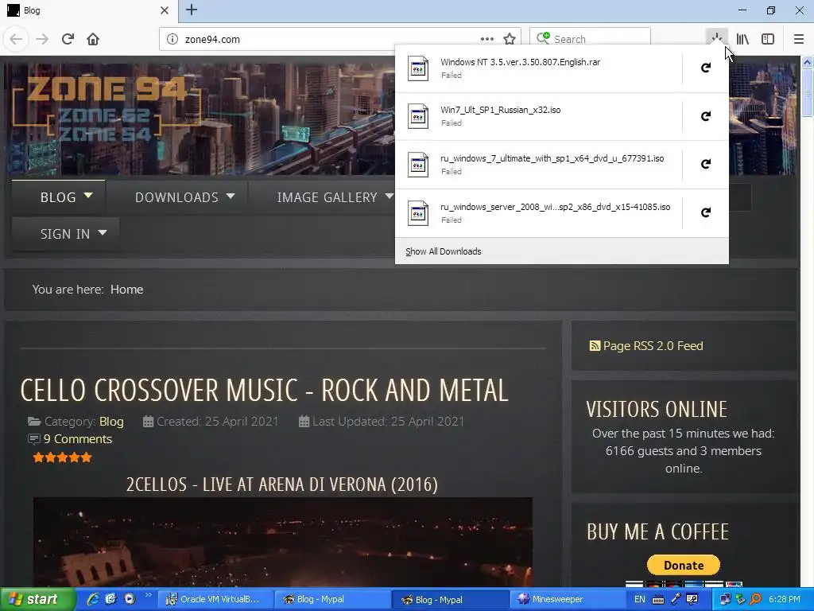This screenshot has width=814, height=611.
Task: Open the 9 Comments link
Action: 78,439
